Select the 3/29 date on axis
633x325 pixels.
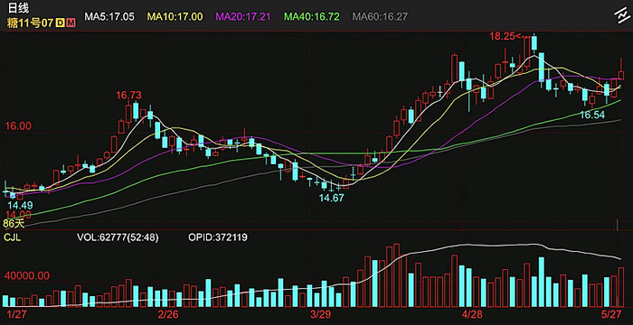click(x=320, y=314)
